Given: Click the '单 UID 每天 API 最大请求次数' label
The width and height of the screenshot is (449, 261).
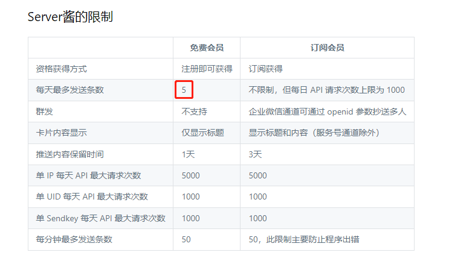Looking at the screenshot, I should (x=92, y=197).
